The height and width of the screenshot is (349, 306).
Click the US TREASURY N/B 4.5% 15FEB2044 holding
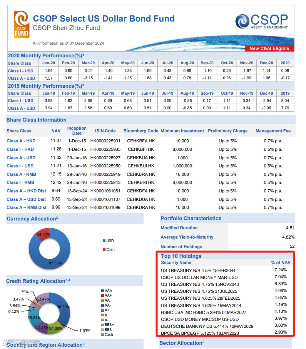198,271
